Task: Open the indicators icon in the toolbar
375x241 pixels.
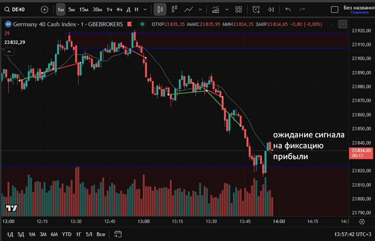Action: 215,9
